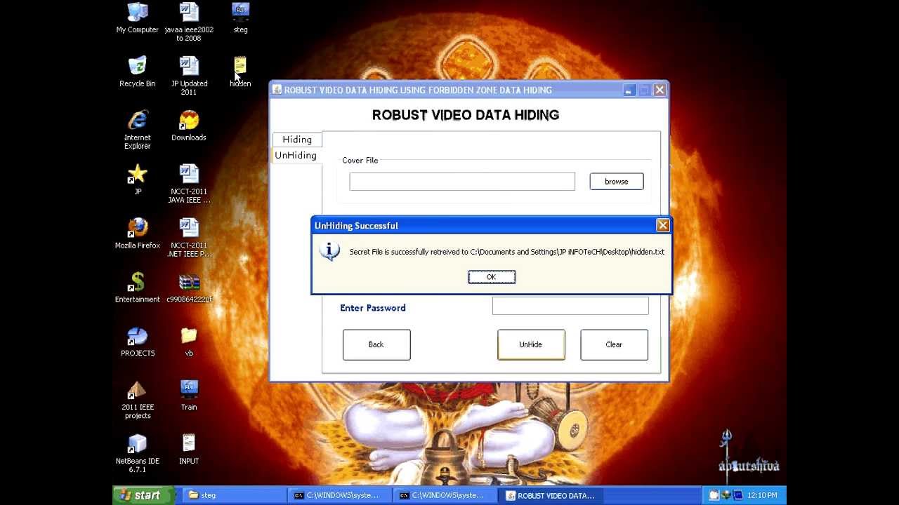899x505 pixels.
Task: Click the Enter Password label
Action: click(x=373, y=308)
